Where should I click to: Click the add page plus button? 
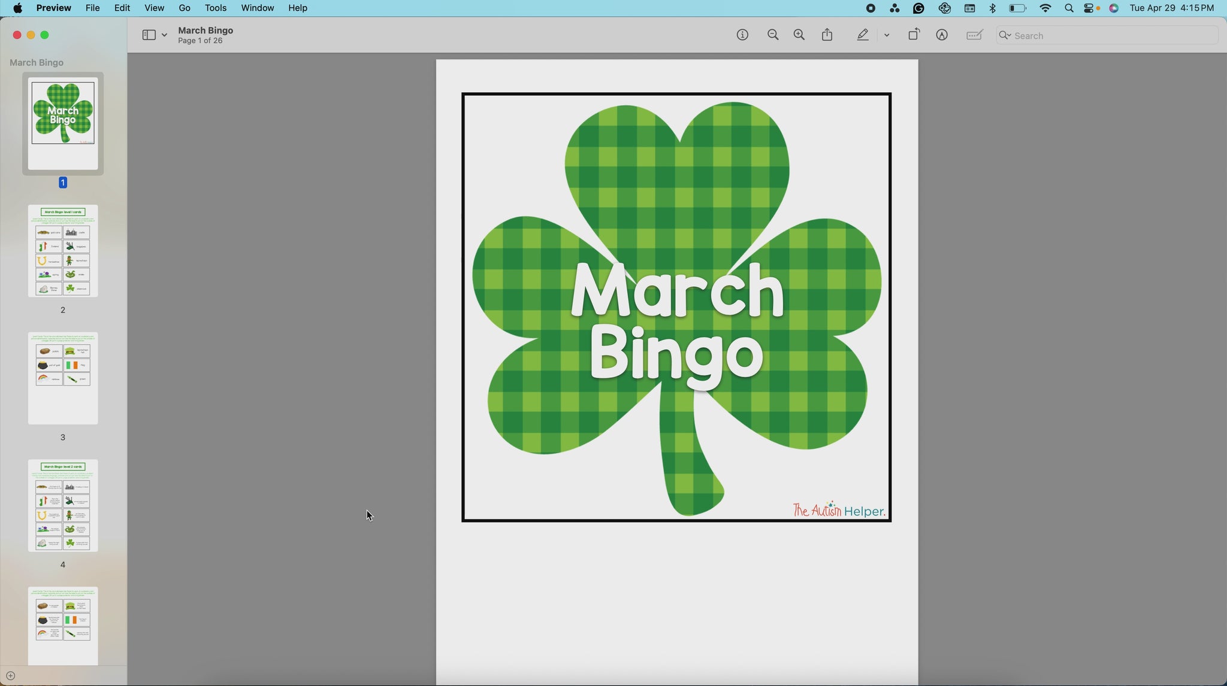click(10, 676)
